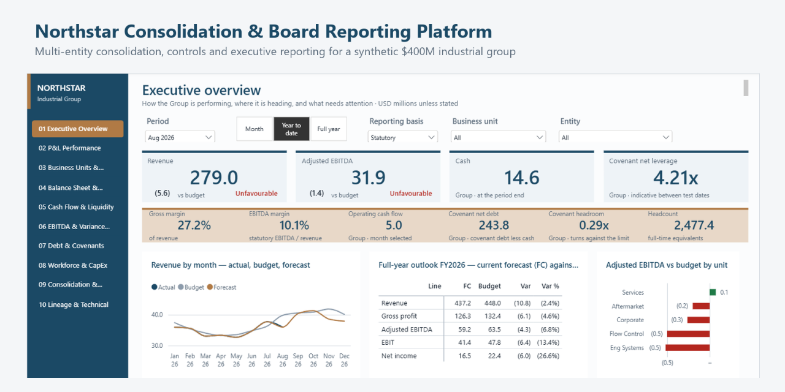Click the Business unit chevron arrow
Image resolution: width=785 pixels, height=392 pixels.
(x=540, y=137)
